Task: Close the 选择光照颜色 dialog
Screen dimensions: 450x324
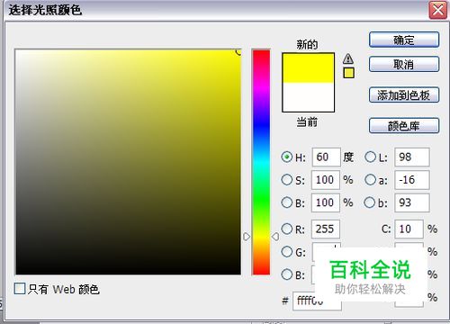Action: point(437,11)
